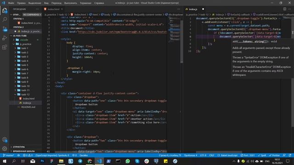The image size is (294, 165).
Task: Open Windows taskbar search
Action: [13, 161]
